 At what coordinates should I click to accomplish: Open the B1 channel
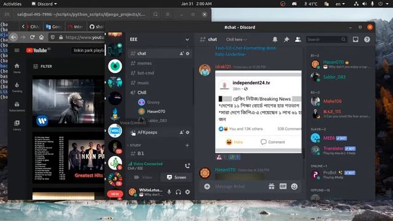[141, 153]
